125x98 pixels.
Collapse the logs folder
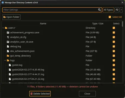(x=5, y=60)
